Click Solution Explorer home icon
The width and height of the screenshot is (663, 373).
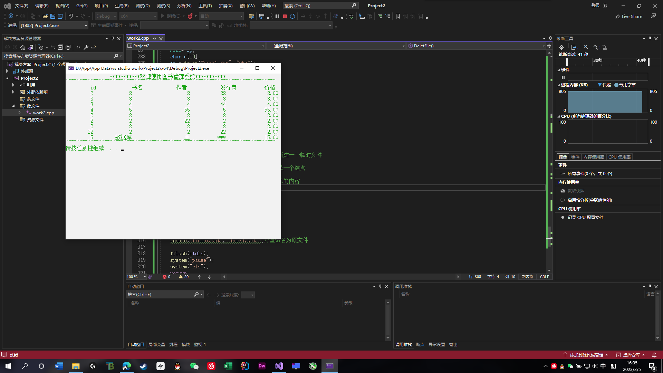pos(23,47)
